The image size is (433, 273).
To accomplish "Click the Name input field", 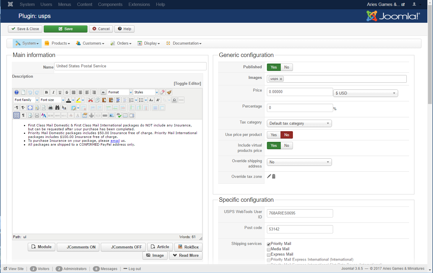I will [x=130, y=66].
